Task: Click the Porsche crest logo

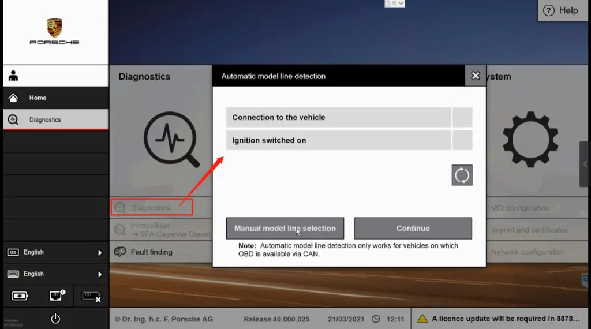Action: [55, 28]
